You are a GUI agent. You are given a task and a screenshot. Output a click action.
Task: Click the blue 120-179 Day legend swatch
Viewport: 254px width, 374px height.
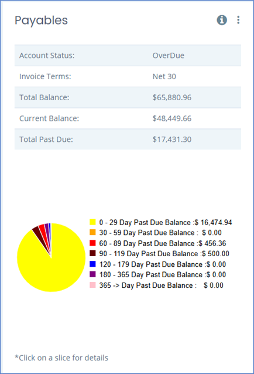coord(92,264)
